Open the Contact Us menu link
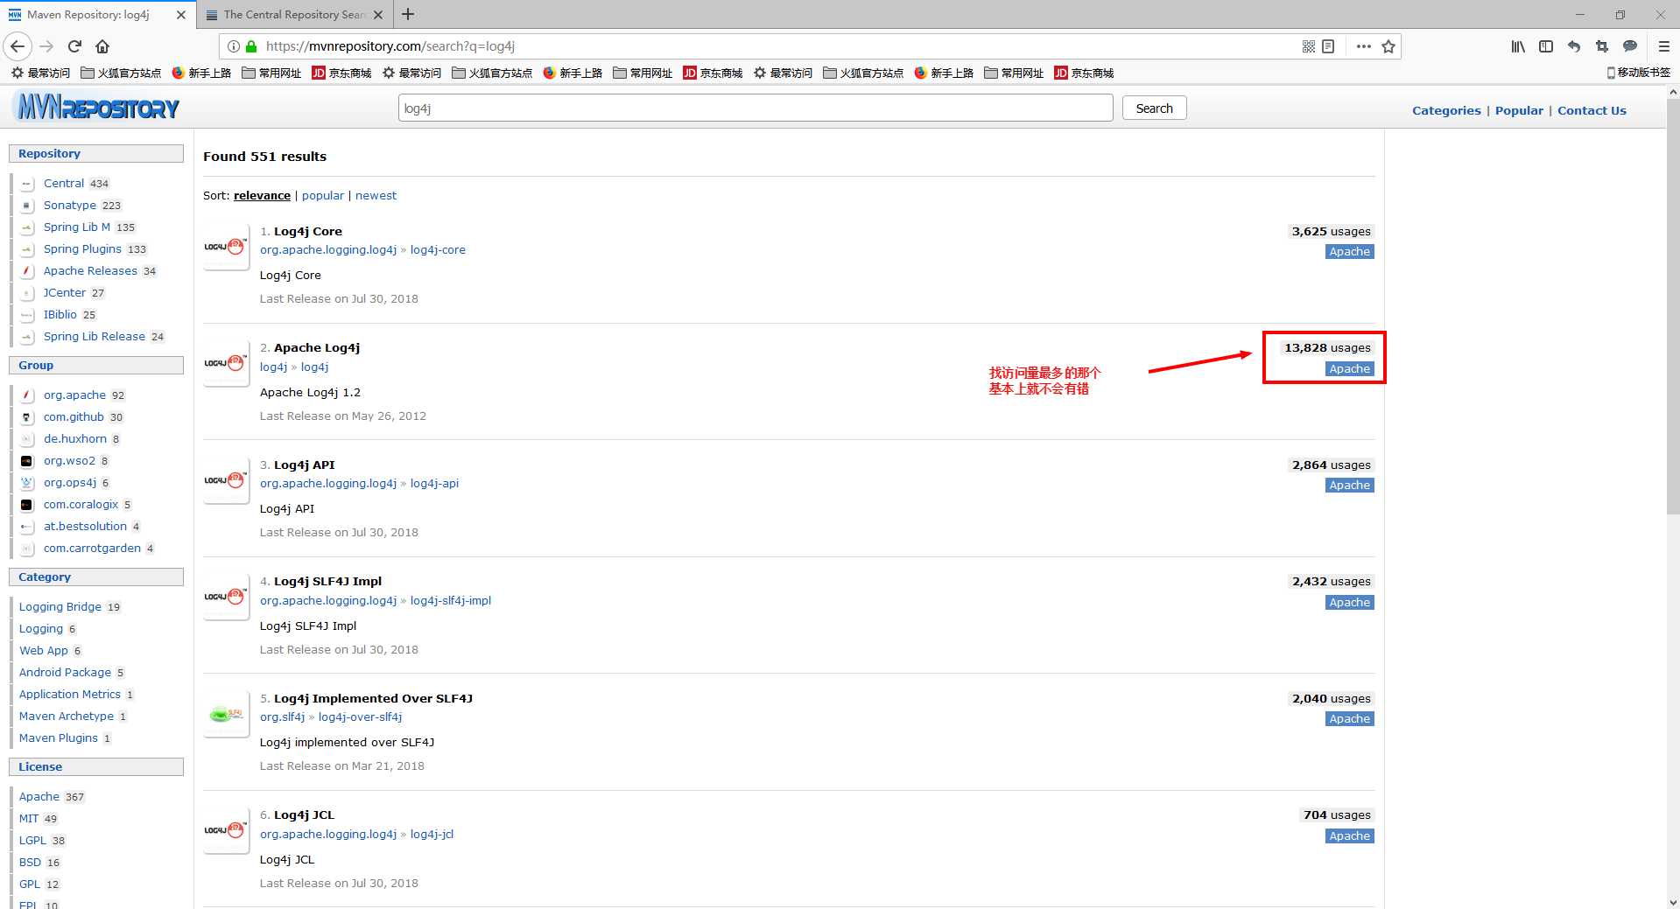 1592,110
